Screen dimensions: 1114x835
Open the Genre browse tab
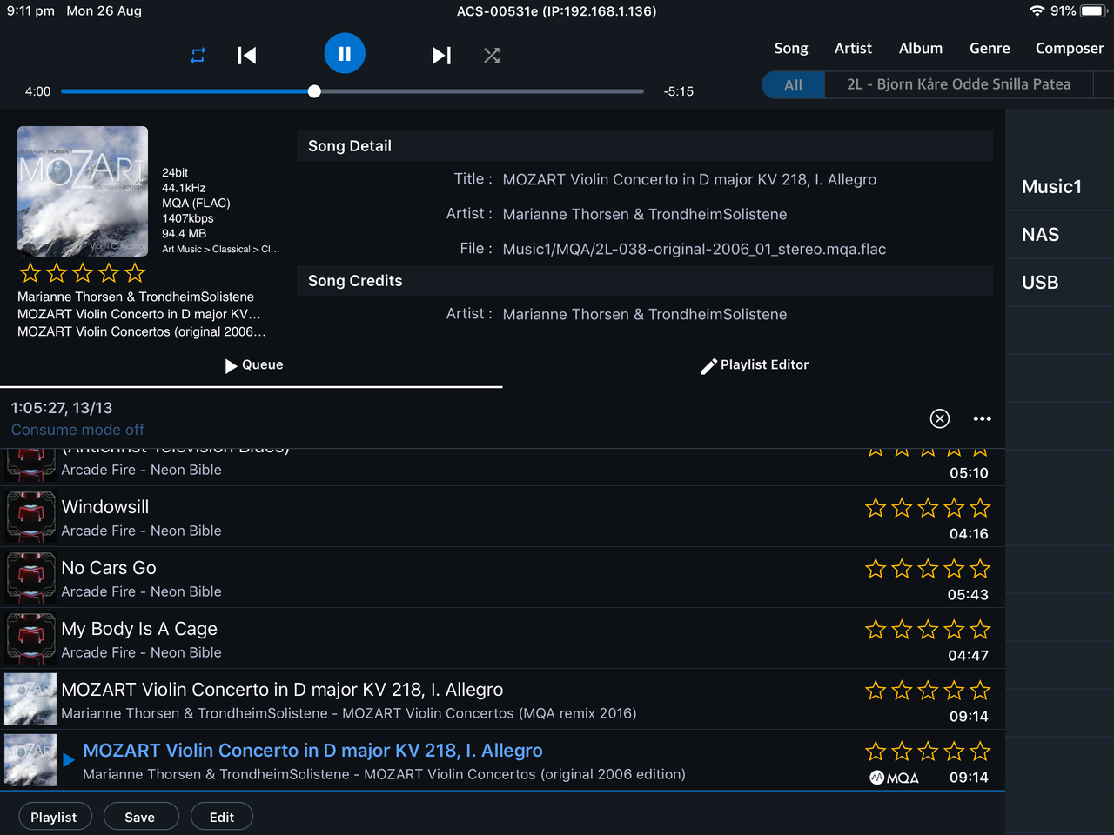point(990,49)
